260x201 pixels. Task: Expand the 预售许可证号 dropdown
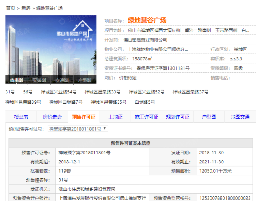pyautogui.click(x=78, y=129)
